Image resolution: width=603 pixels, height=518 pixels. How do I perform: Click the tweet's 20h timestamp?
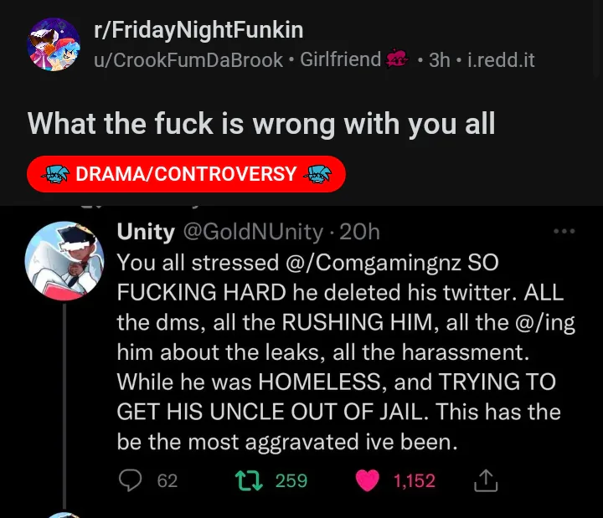tap(360, 232)
